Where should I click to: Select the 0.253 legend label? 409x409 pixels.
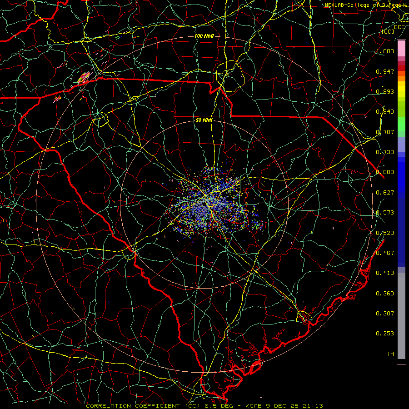coord(385,334)
